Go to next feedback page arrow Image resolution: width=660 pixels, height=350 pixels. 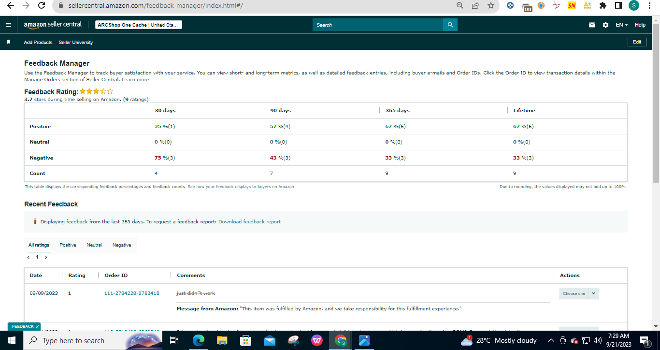[46, 257]
